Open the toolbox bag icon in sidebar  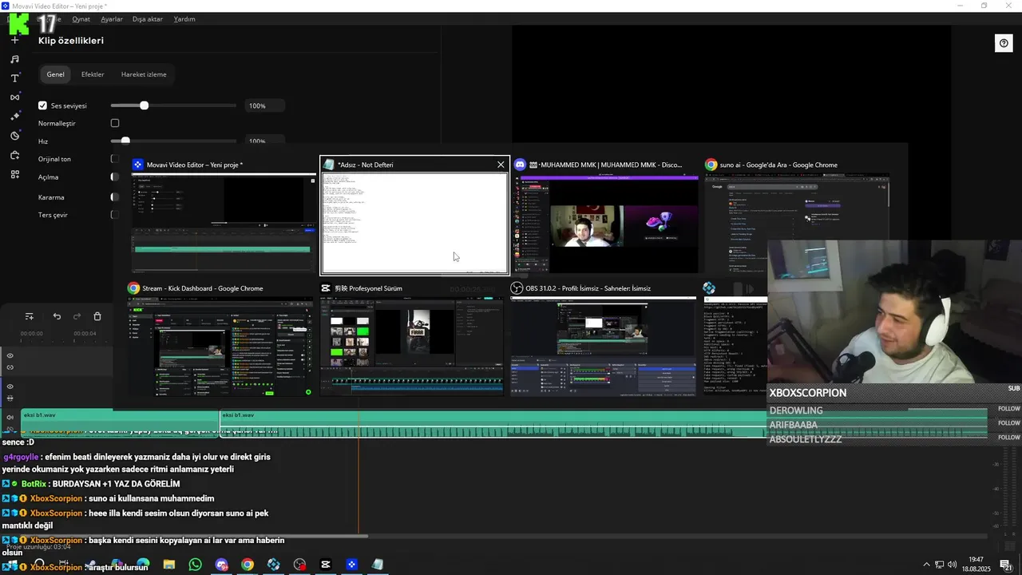point(14,155)
